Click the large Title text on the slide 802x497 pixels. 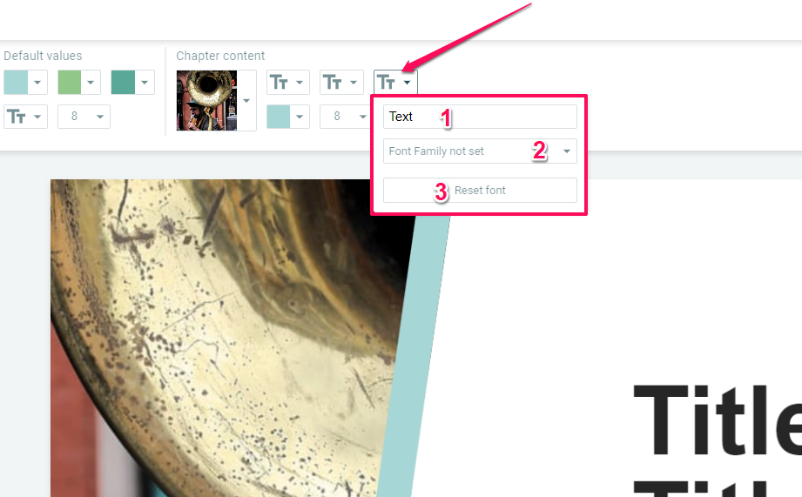pos(717,420)
